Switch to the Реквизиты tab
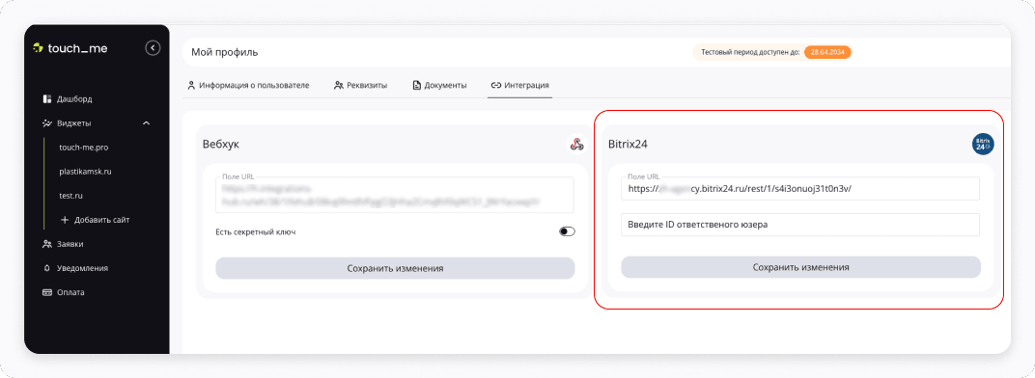This screenshot has width=1035, height=378. pos(360,85)
